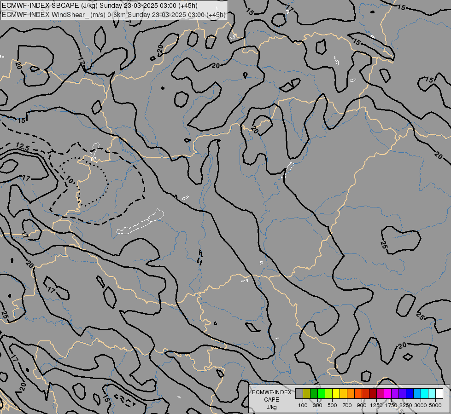Pick the deep pink legend swatch
This screenshot has height=414, width=451.
pyautogui.click(x=380, y=393)
